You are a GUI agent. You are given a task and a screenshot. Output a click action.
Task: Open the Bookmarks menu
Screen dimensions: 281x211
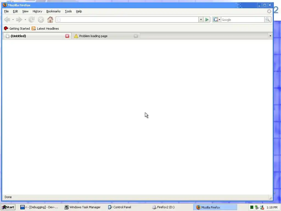pyautogui.click(x=54, y=11)
